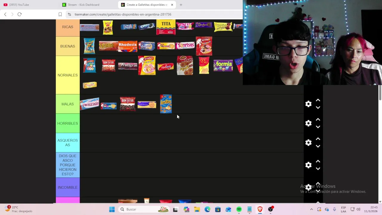Open settings gear for DIOS QUE ASCO row
Image resolution: width=382 pixels, height=215 pixels.
click(x=308, y=165)
